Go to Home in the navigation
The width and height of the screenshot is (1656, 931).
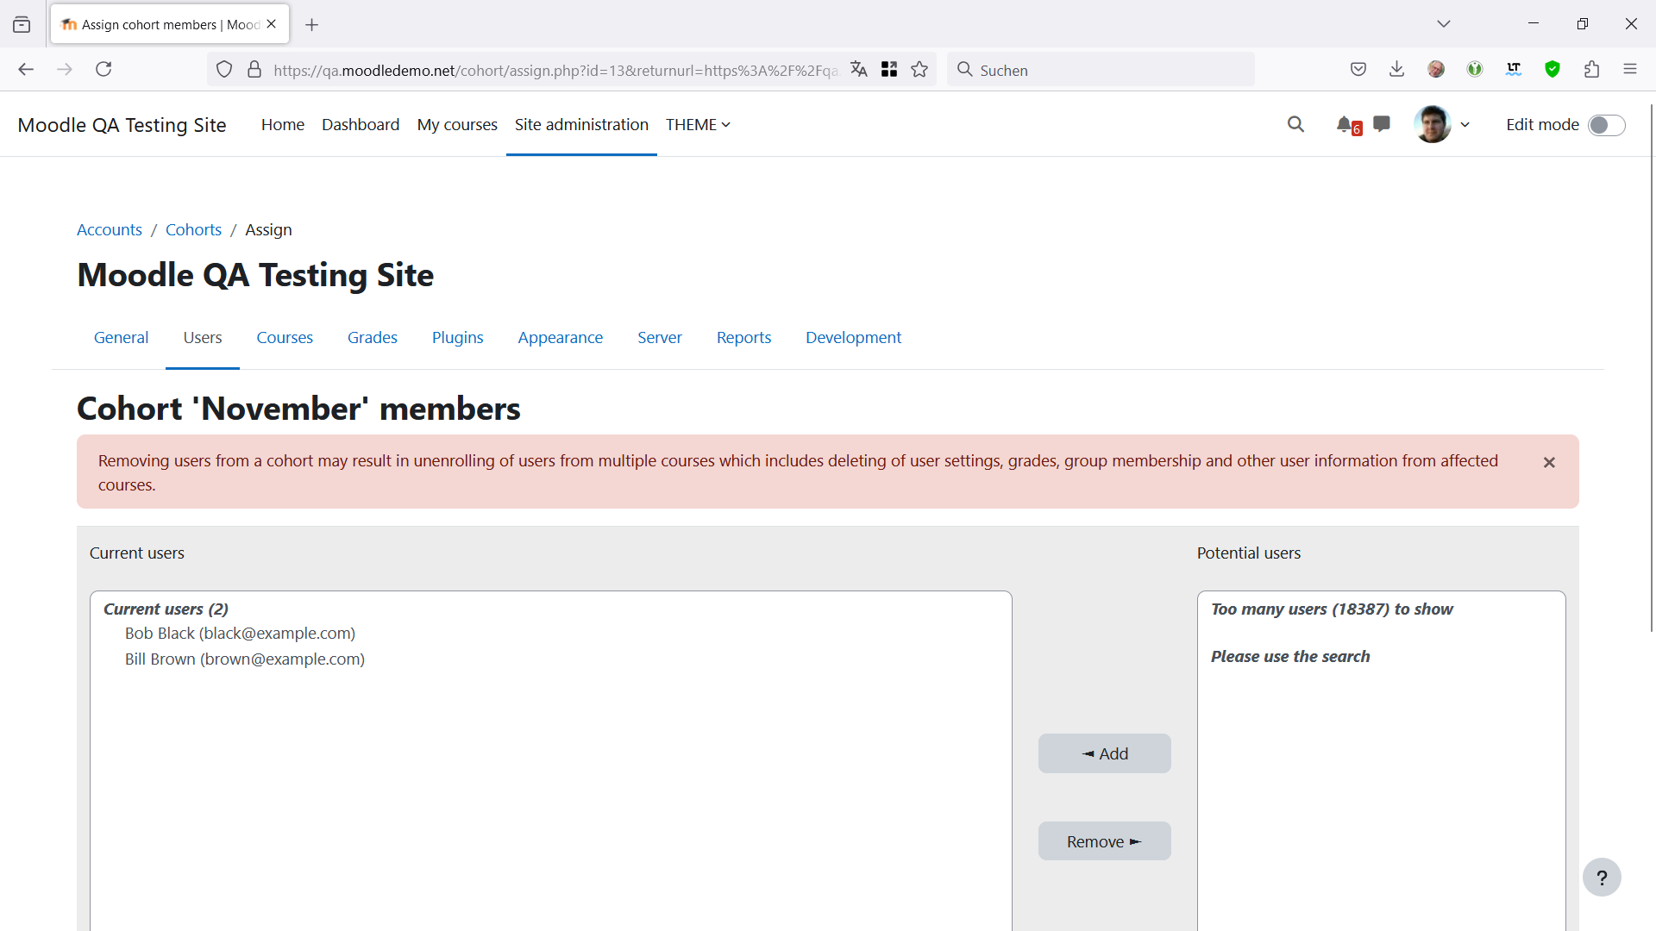(283, 125)
